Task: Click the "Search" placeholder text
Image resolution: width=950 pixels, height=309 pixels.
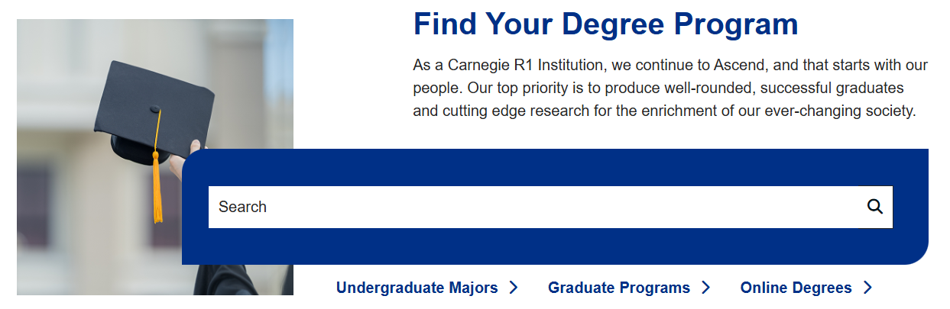Action: (x=242, y=207)
